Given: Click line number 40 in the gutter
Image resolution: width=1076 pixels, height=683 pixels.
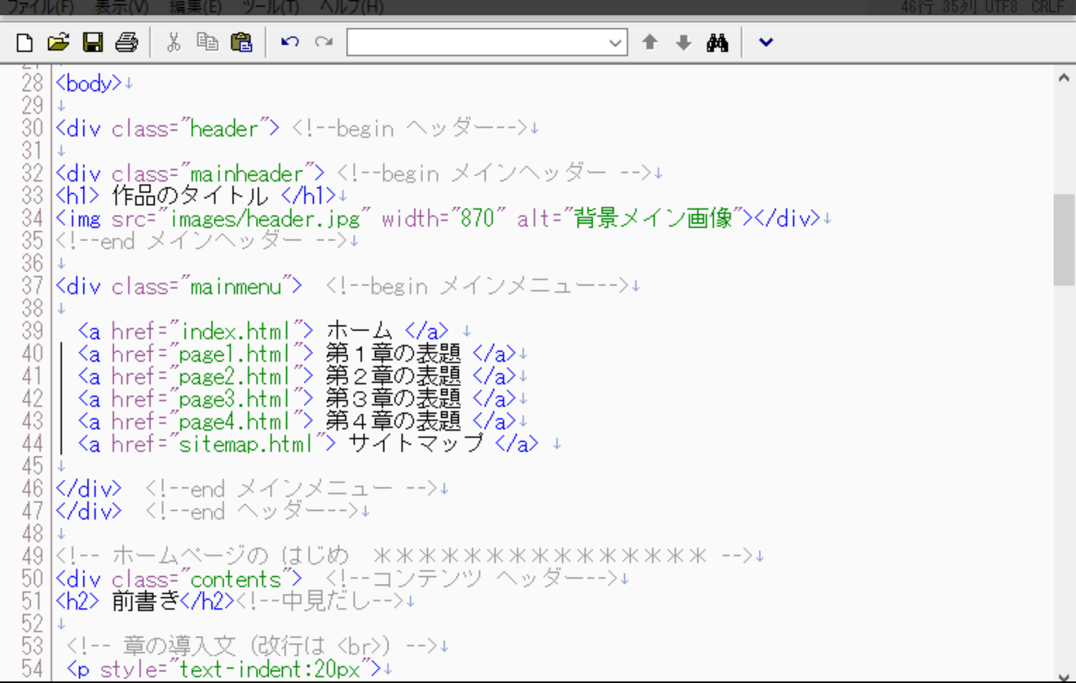Looking at the screenshot, I should tap(32, 354).
